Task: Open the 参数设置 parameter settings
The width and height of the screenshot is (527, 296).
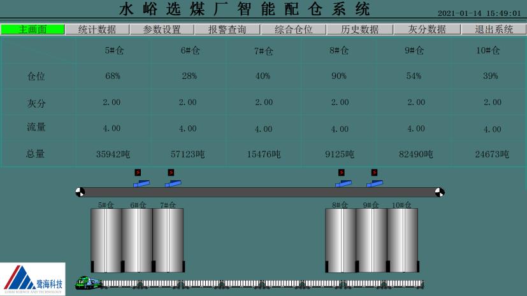Action: (162, 29)
